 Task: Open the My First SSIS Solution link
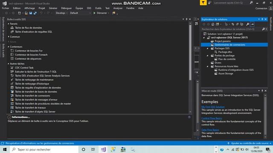point(213,107)
